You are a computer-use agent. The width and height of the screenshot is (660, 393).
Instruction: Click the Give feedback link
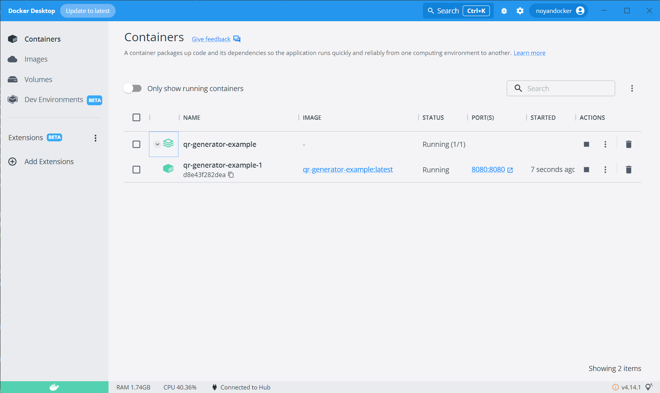tap(211, 39)
